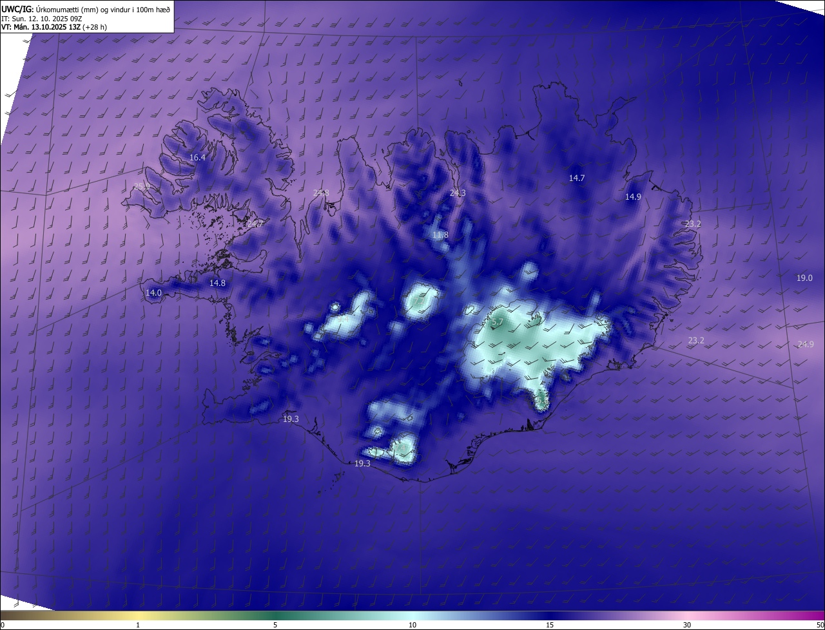825x630 pixels.
Task: Click the 24.3 value label
Action: pyautogui.click(x=457, y=193)
